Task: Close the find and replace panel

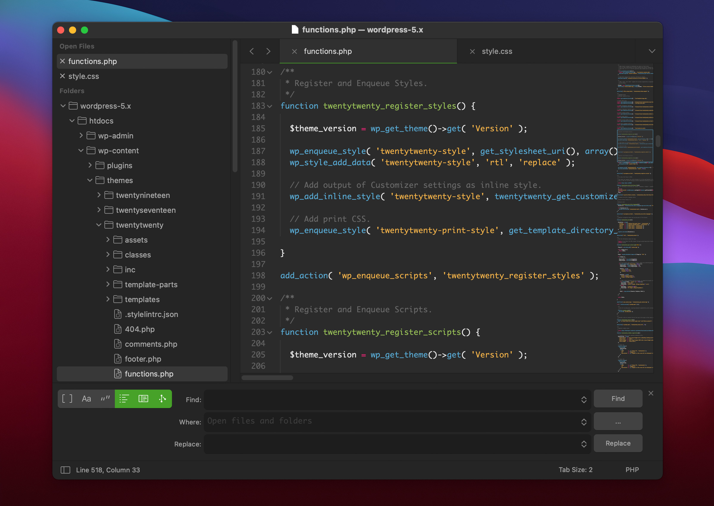Action: click(651, 393)
